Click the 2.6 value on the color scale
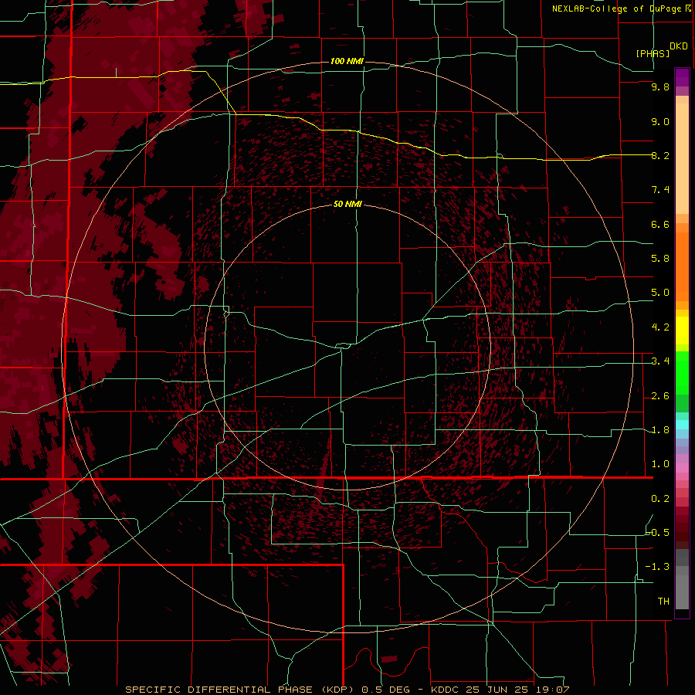695x695 pixels. (x=660, y=396)
